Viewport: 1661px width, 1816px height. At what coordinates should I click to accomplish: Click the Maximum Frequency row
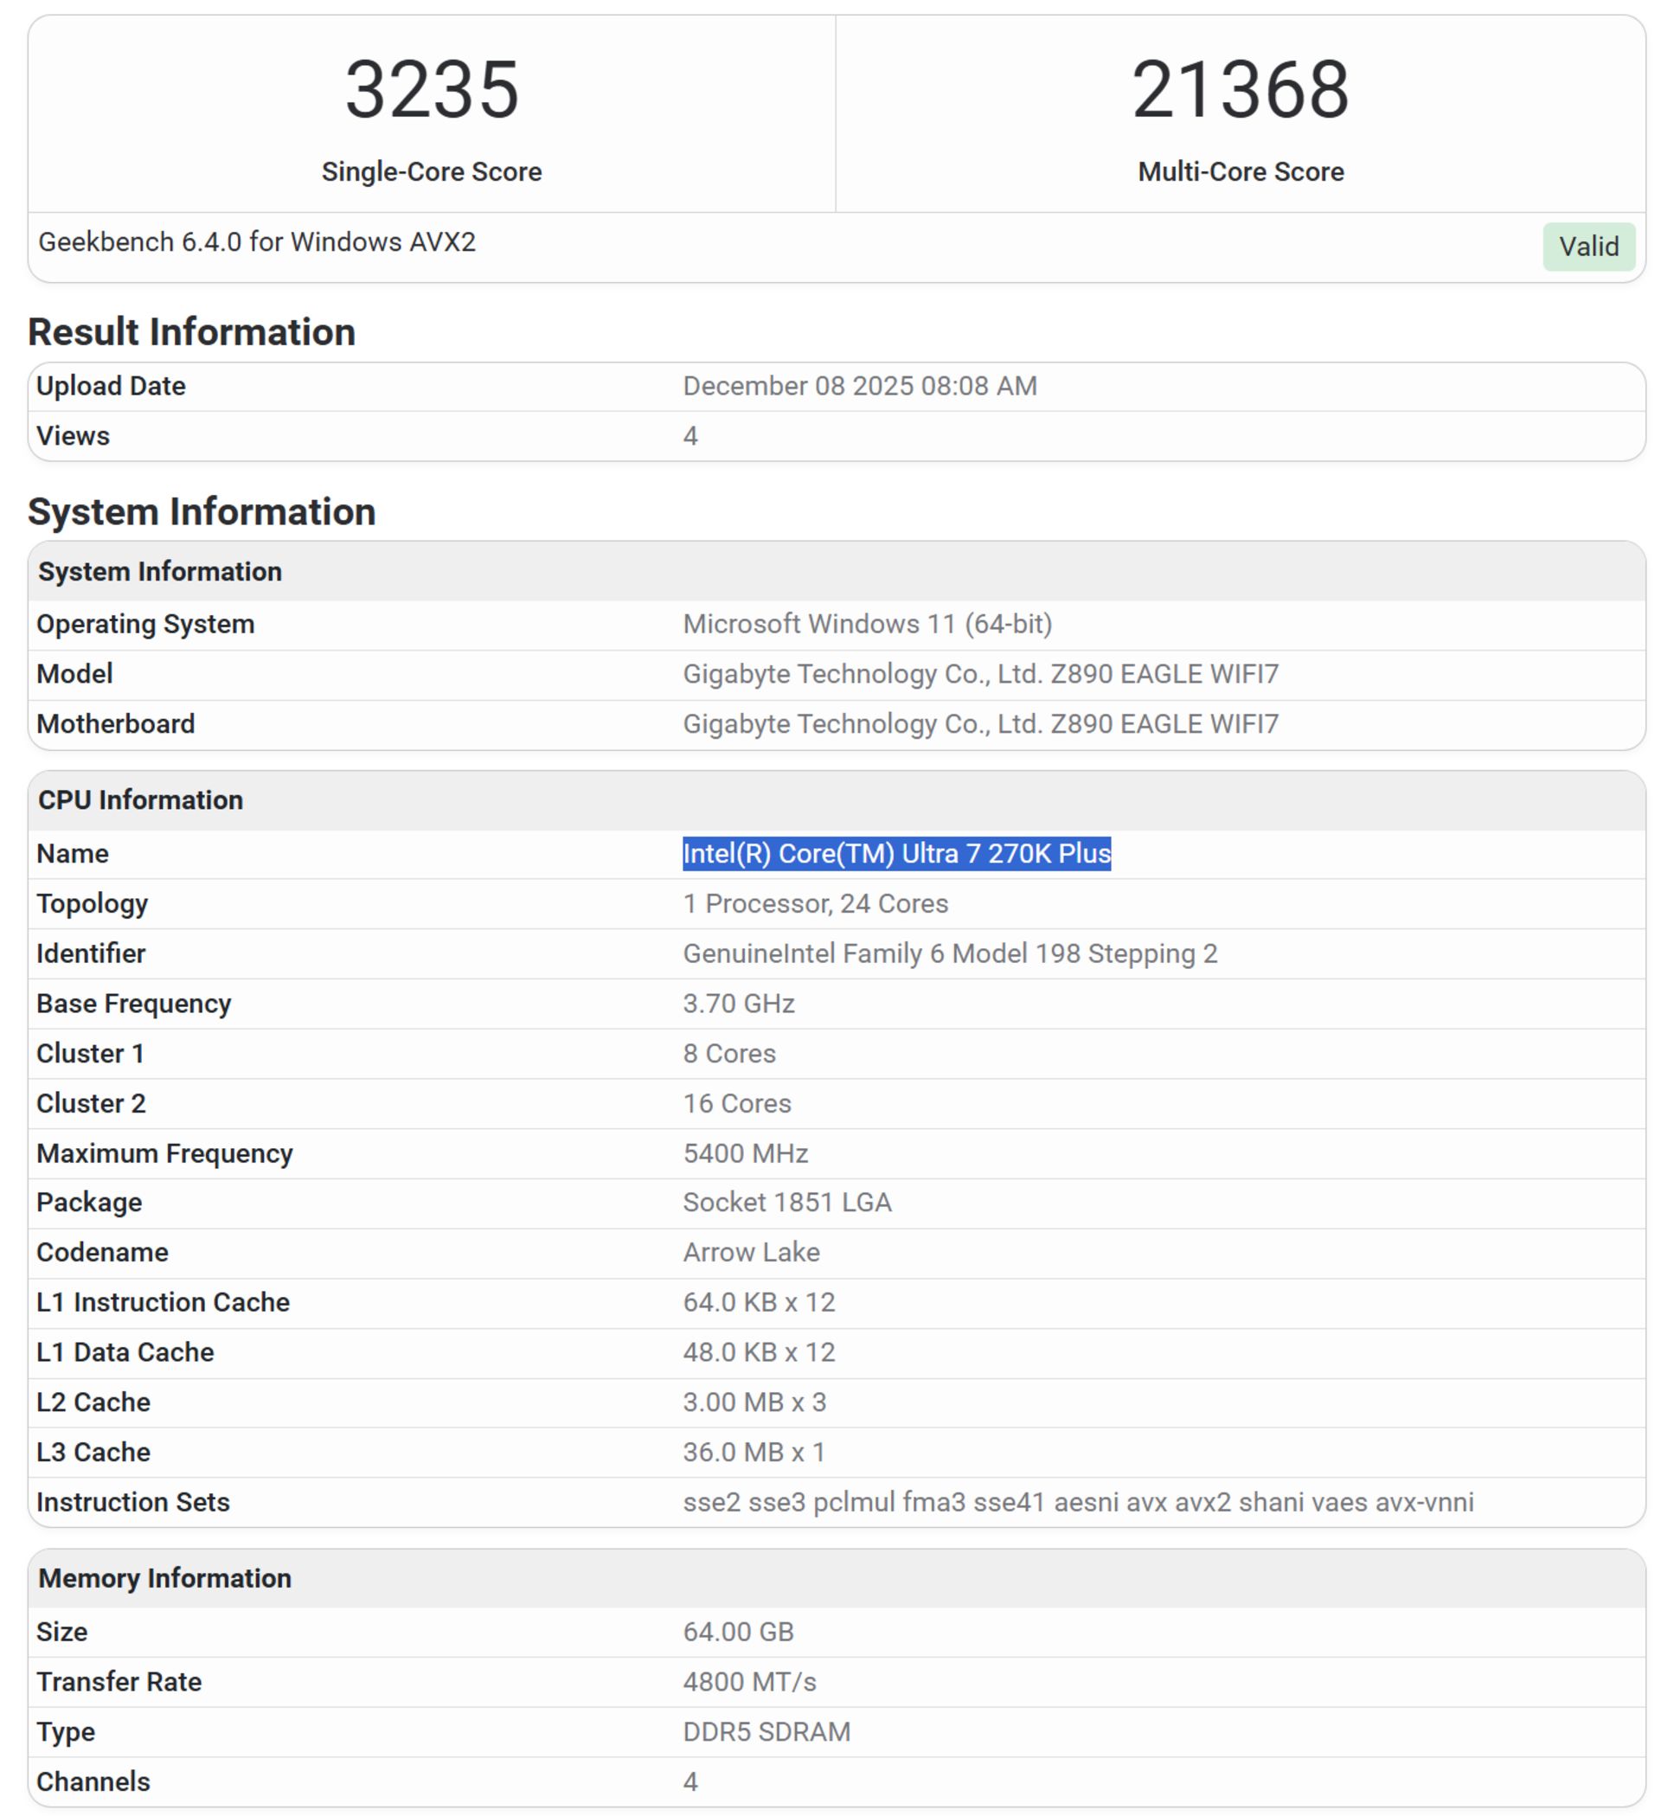coord(164,1152)
